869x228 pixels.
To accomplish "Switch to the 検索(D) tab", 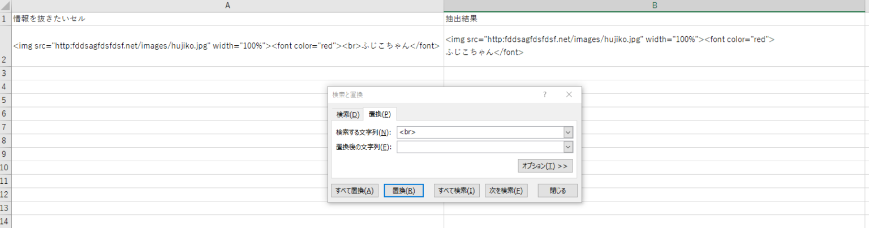I will [x=348, y=114].
